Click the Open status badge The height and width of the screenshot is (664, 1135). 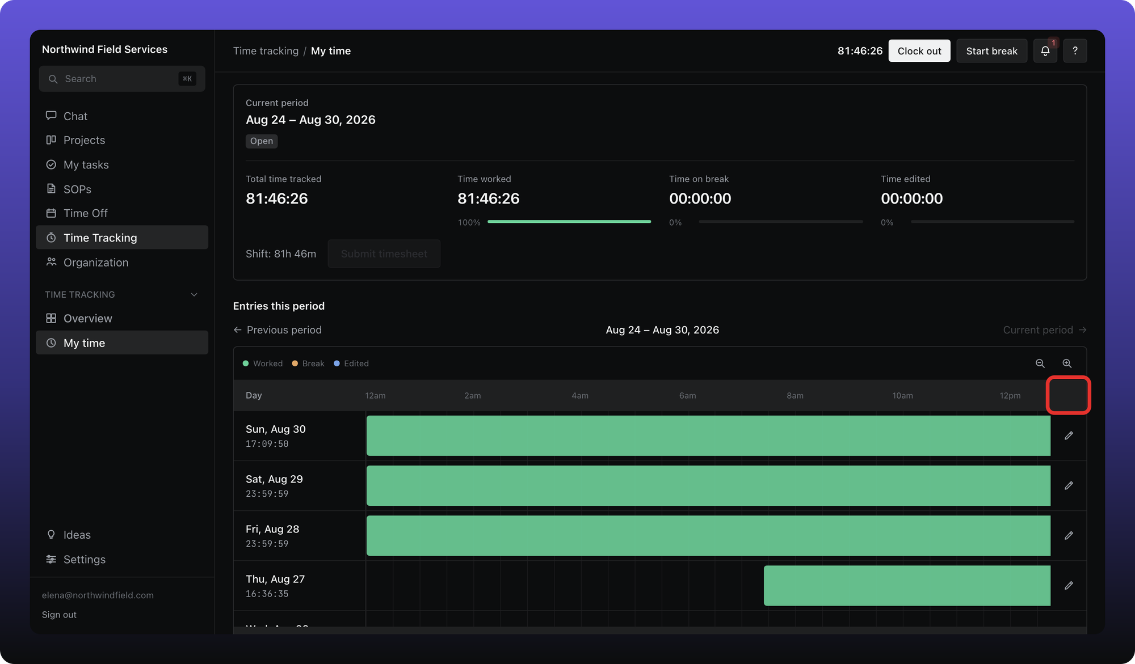pyautogui.click(x=262, y=141)
